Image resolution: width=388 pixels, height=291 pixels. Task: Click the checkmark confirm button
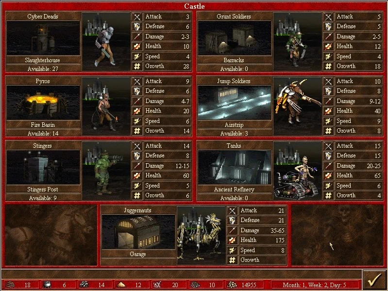click(x=374, y=280)
